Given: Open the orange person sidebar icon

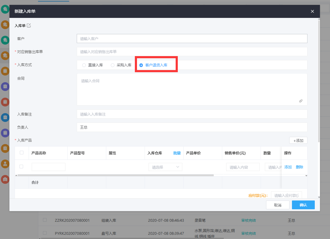Looking at the screenshot, I should point(5,164).
